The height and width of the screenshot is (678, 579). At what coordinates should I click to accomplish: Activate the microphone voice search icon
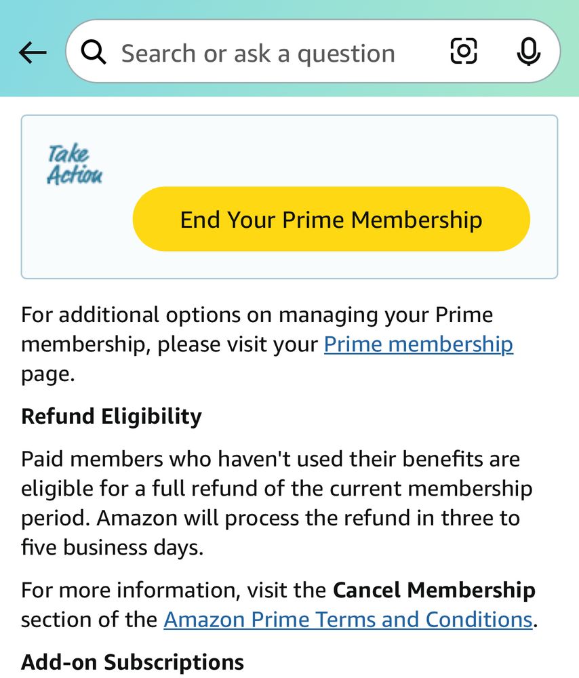click(528, 52)
